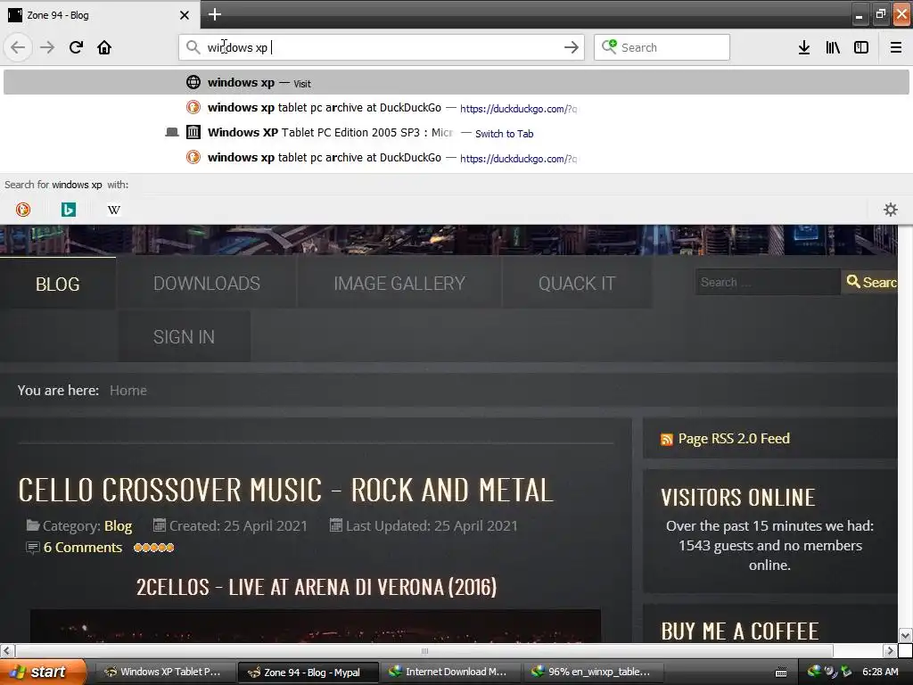The width and height of the screenshot is (913, 685).
Task: Open the Downloads panel icon
Action: pyautogui.click(x=803, y=47)
